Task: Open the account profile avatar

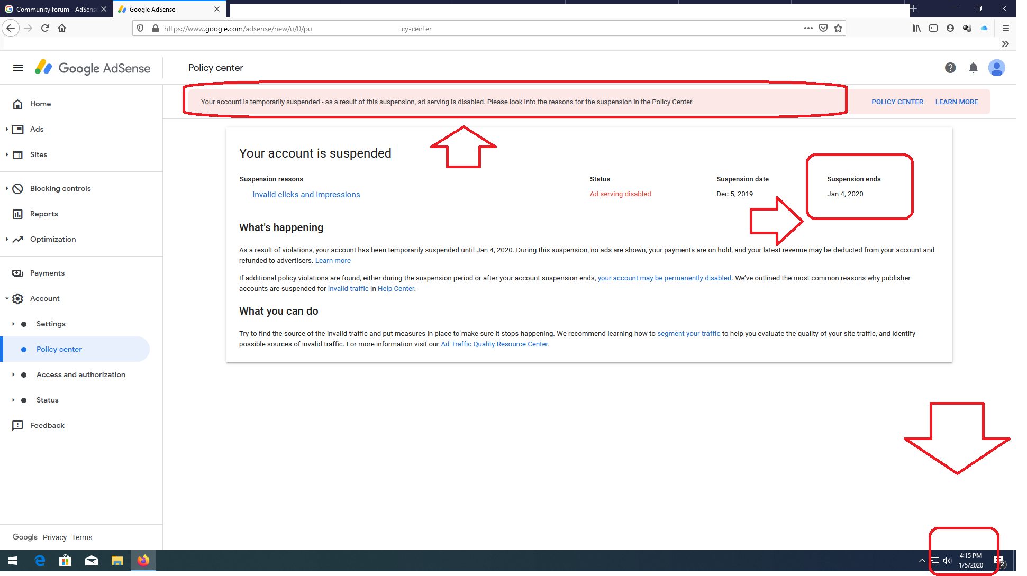Action: coord(997,68)
